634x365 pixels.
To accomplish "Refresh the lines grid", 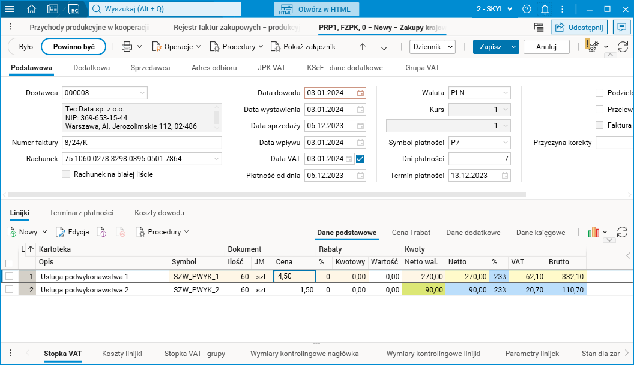I will tap(622, 232).
